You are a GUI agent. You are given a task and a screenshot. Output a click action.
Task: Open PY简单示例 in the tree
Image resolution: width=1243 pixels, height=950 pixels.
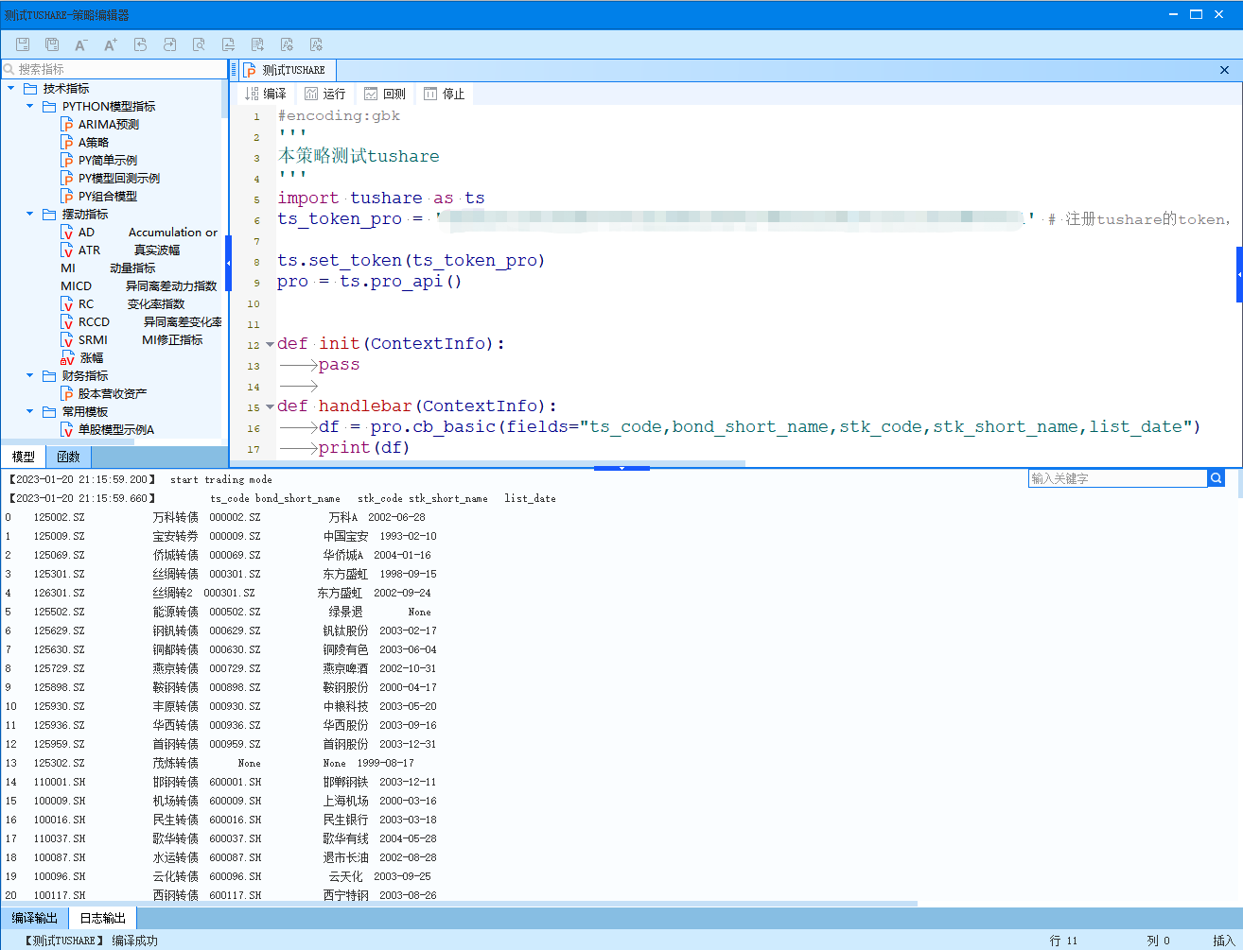click(x=98, y=160)
